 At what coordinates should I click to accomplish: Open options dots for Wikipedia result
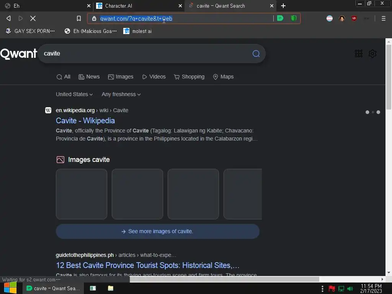pos(372,112)
